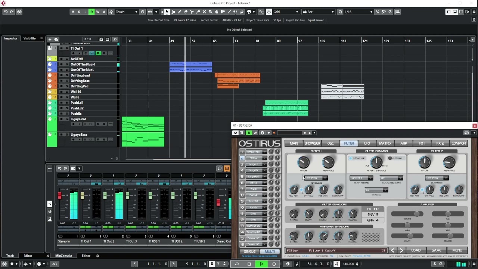
Task: Toggle global Solo S button in toolbar
Action: click(79, 12)
